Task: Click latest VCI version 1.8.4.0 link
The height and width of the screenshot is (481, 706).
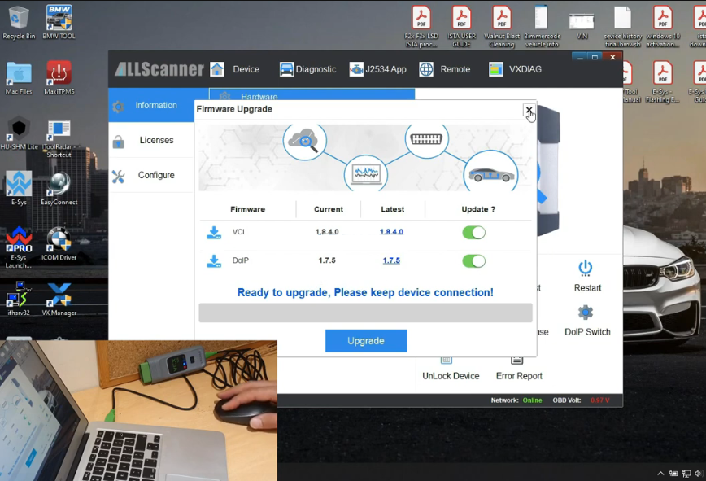Action: click(391, 232)
